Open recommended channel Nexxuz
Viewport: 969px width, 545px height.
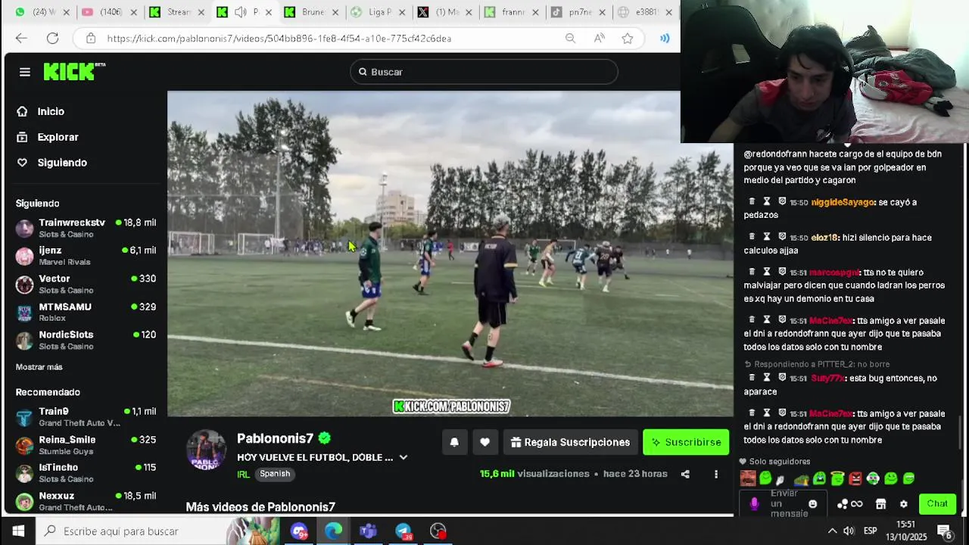point(86,501)
